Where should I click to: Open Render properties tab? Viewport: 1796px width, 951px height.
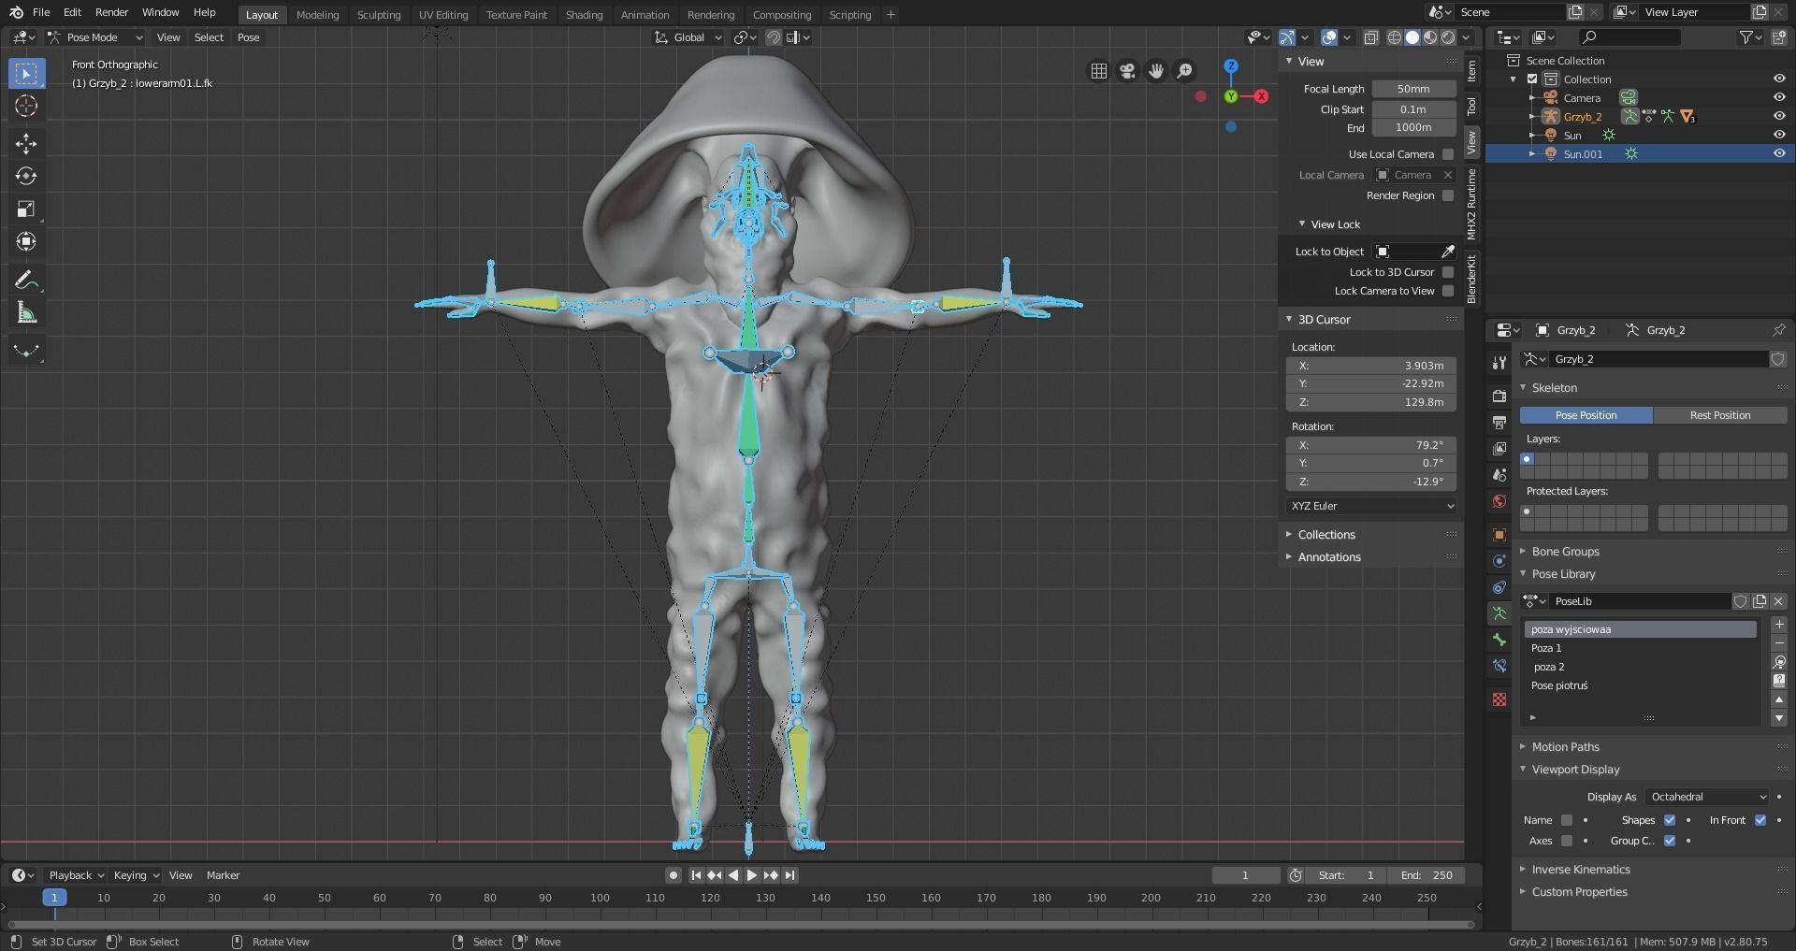(1499, 396)
